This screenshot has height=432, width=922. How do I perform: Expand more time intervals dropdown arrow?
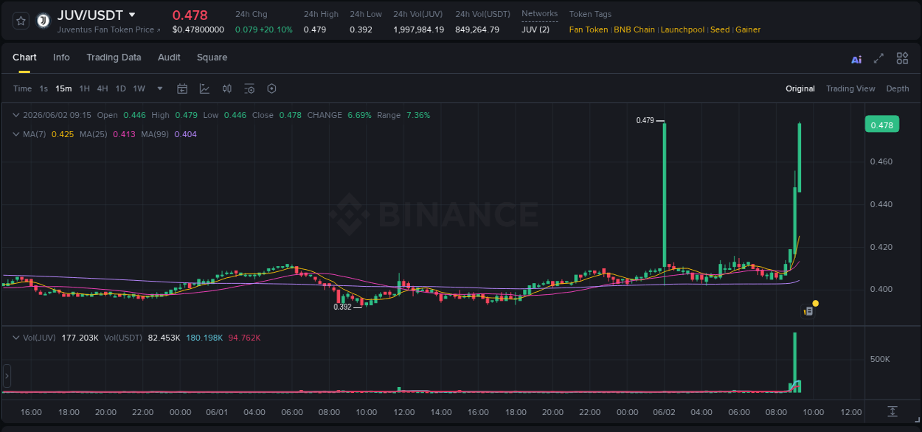tap(161, 88)
